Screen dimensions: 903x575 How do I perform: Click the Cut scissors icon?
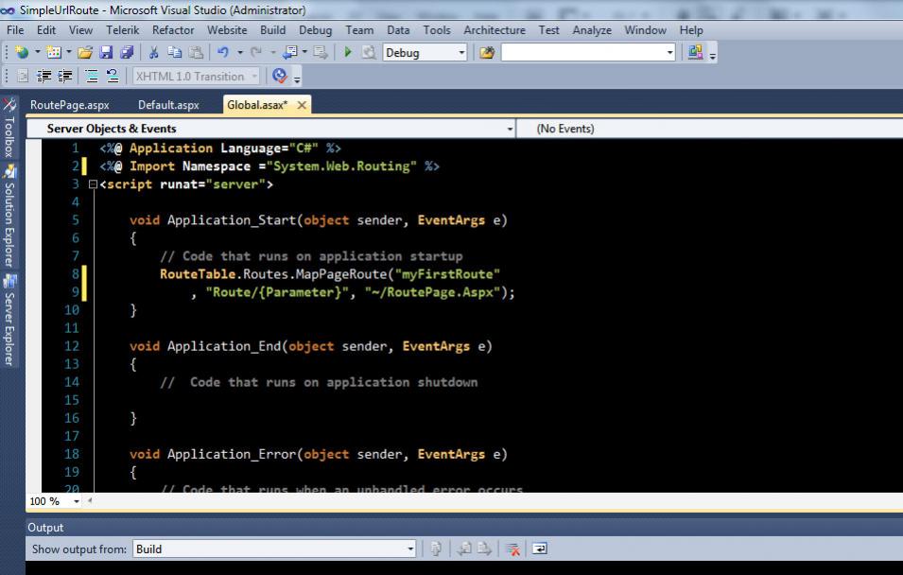[x=153, y=53]
